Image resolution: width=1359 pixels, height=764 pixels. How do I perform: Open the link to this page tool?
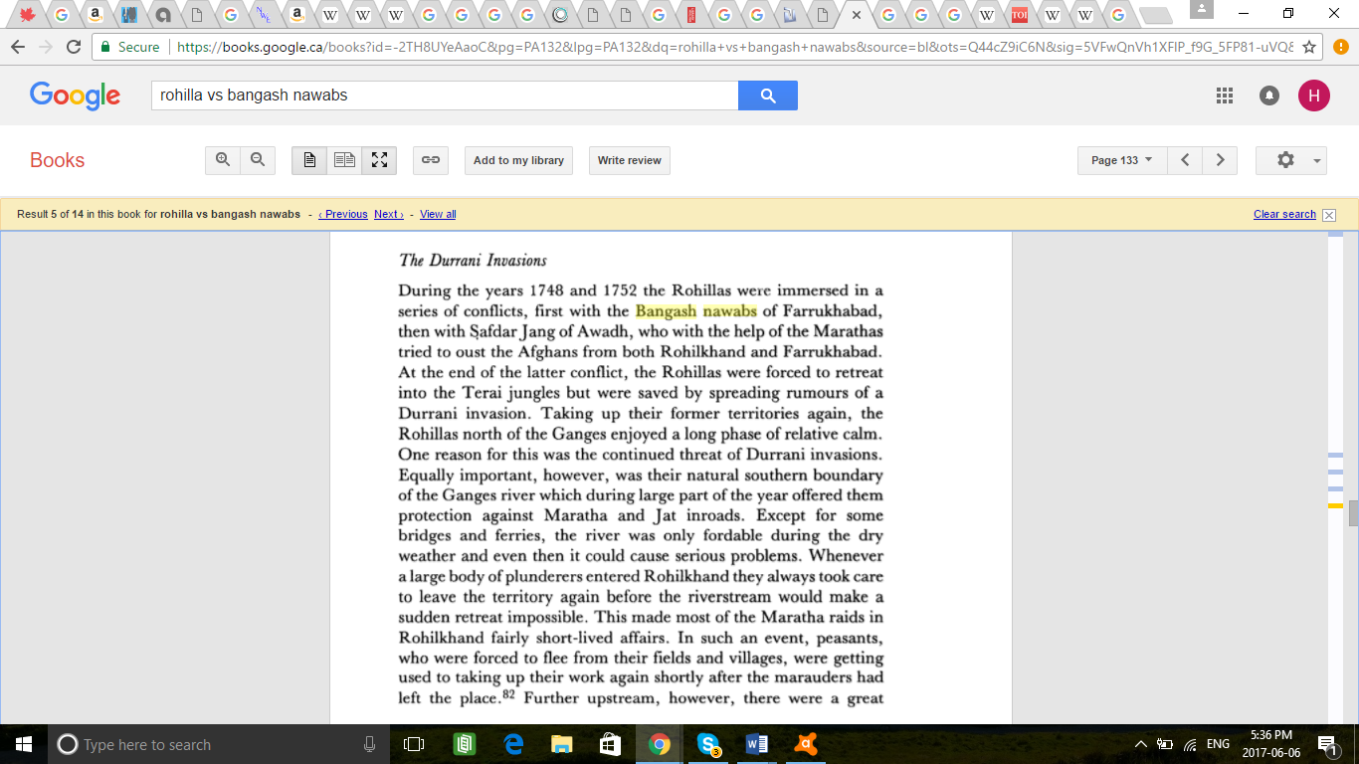[x=431, y=160]
